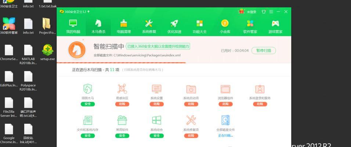The image size is (351, 147).
Task: Select the 系统综合 scan item icon
Action: pyautogui.click(x=156, y=120)
